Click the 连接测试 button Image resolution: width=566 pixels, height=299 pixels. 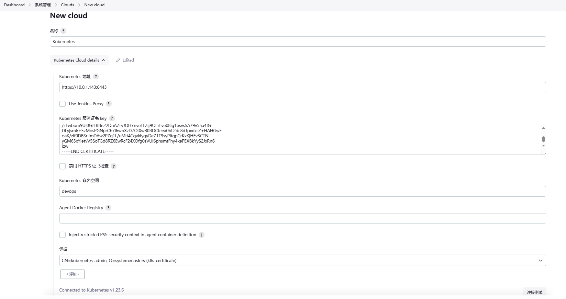coord(534,292)
